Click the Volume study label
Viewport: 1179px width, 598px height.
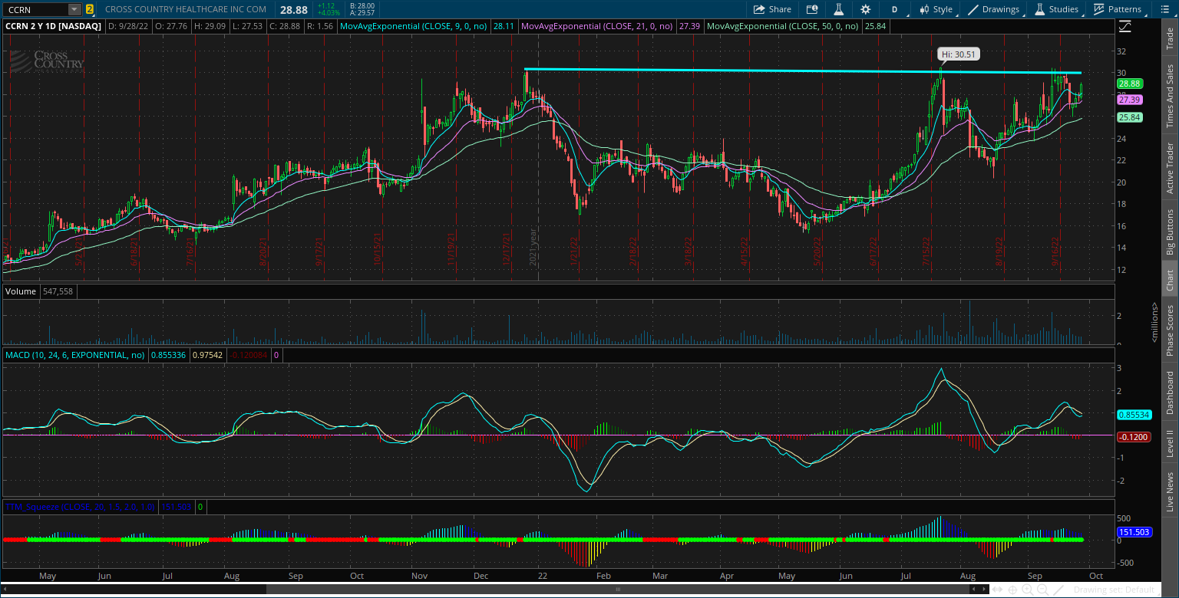[19, 291]
